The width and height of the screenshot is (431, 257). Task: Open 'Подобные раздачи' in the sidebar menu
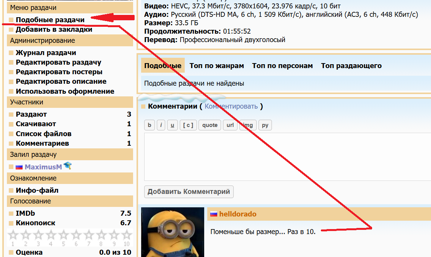click(x=50, y=20)
